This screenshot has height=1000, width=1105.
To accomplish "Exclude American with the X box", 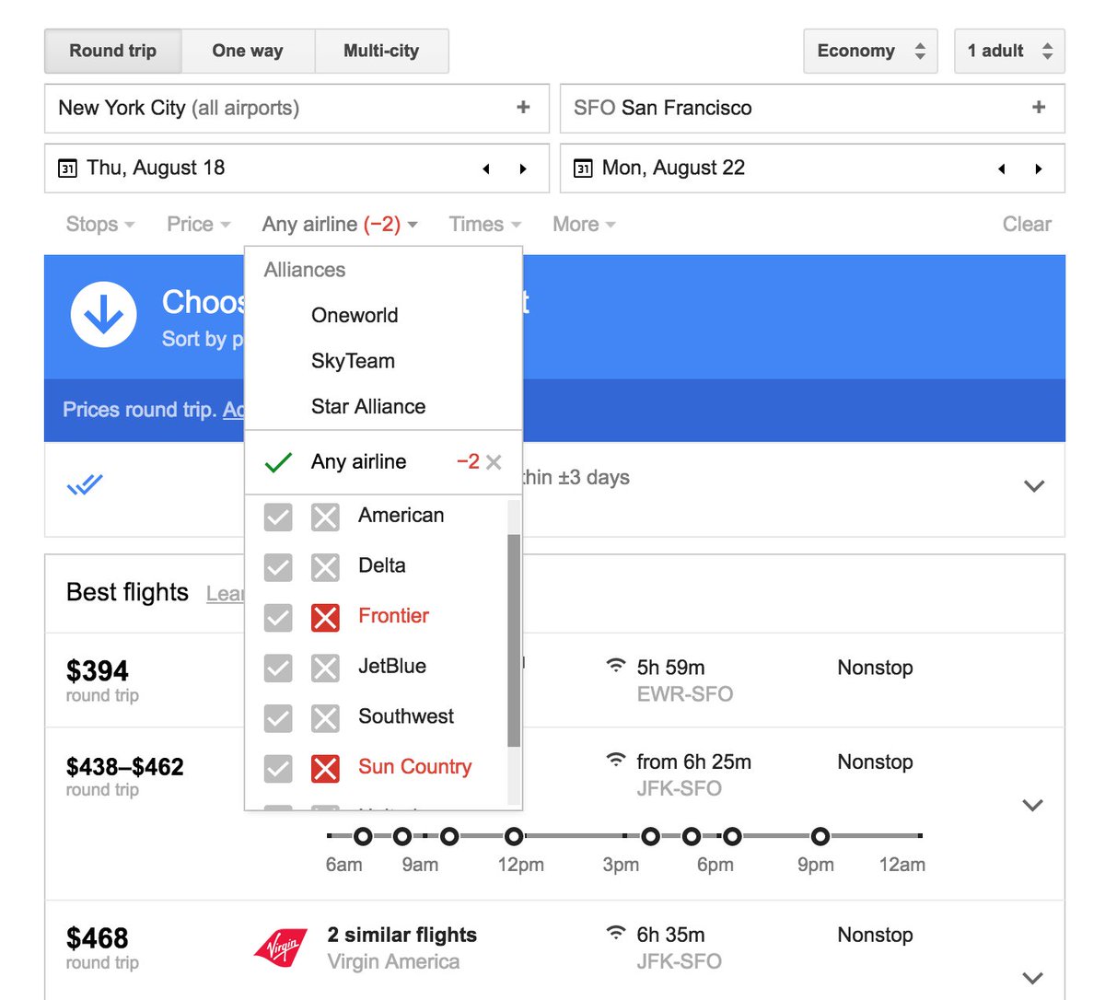I will tap(325, 517).
